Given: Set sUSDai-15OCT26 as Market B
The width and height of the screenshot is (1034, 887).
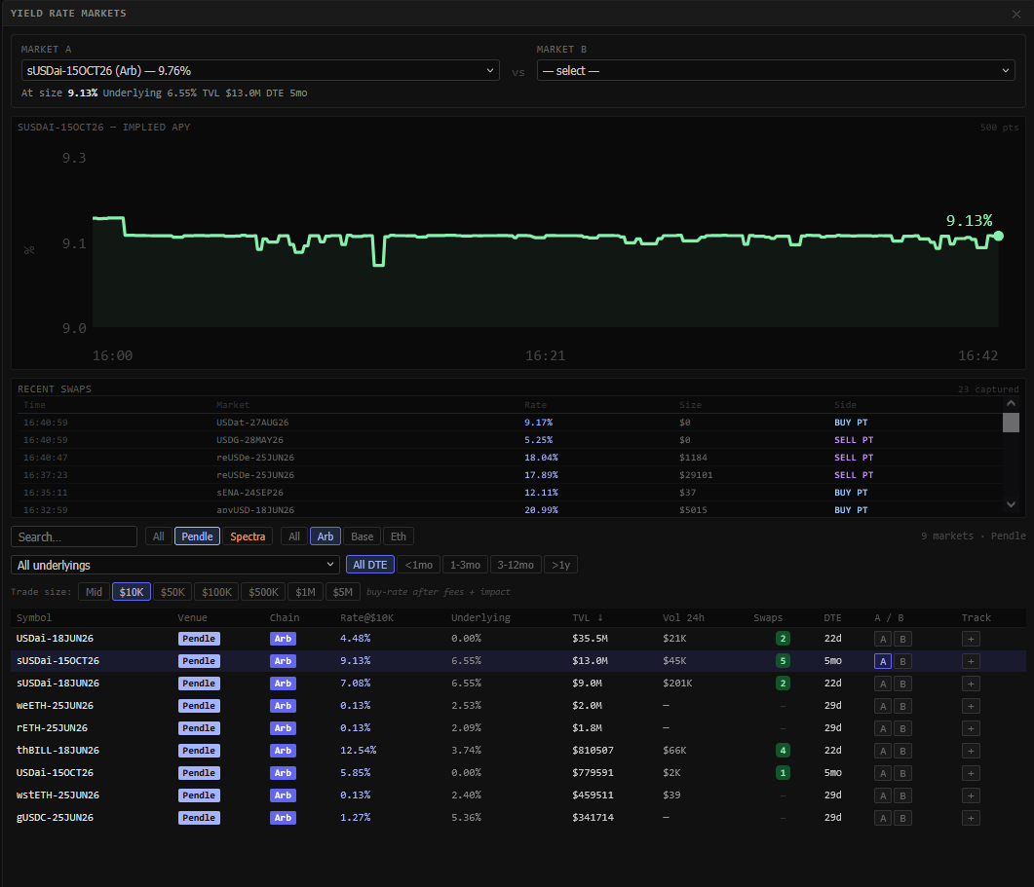Looking at the screenshot, I should pyautogui.click(x=902, y=661).
